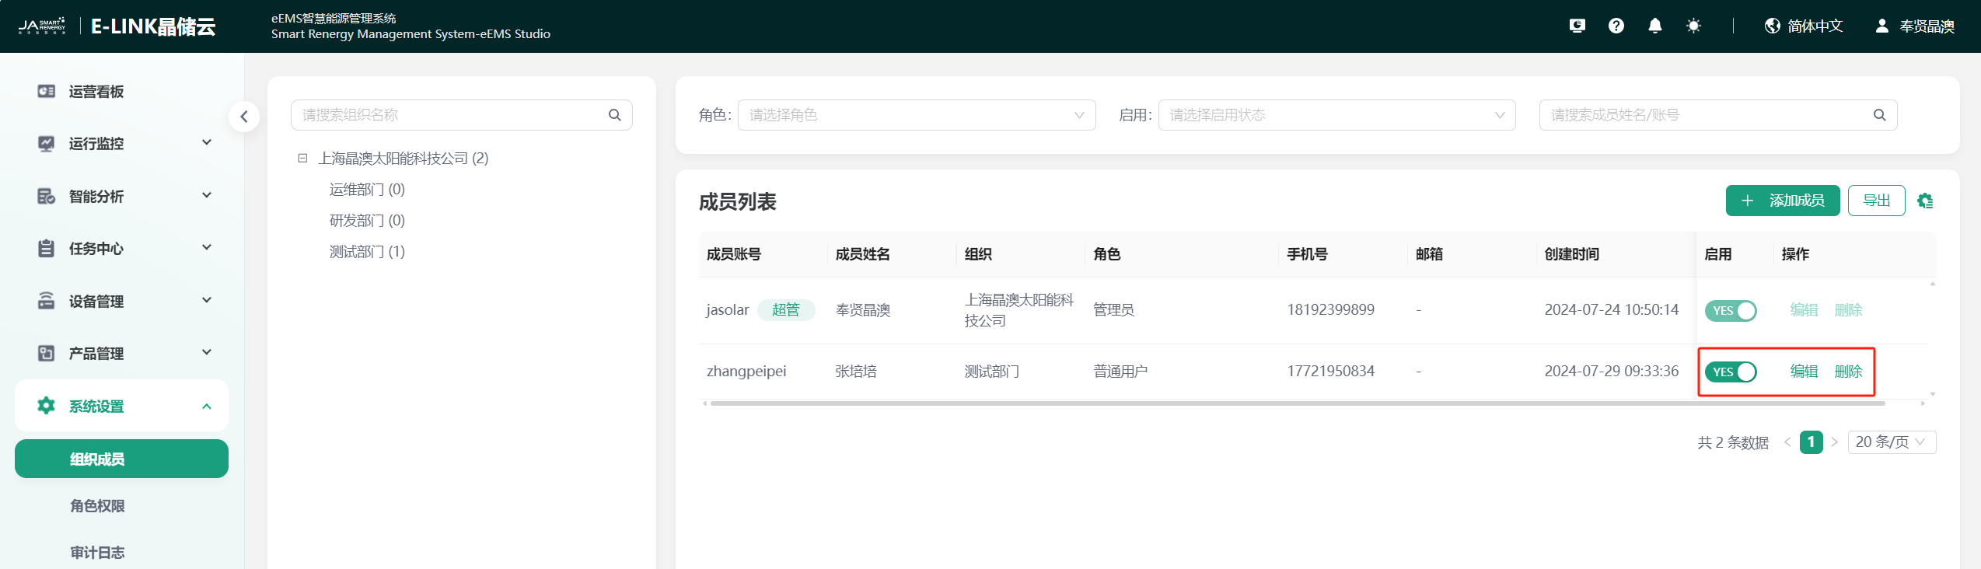This screenshot has height=569, width=1981.
Task: Click the 添加成员 button
Action: click(1782, 201)
